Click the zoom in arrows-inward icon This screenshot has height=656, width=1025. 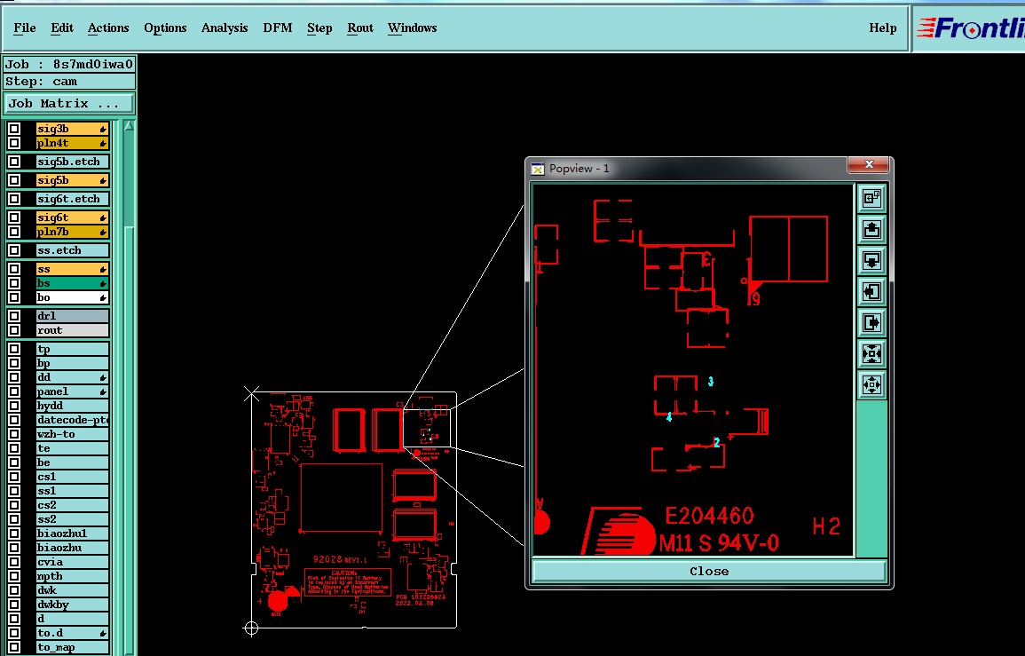click(871, 354)
